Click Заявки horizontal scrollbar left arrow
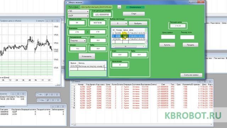The height and width of the screenshot is (128, 227). click(x=72, y=124)
